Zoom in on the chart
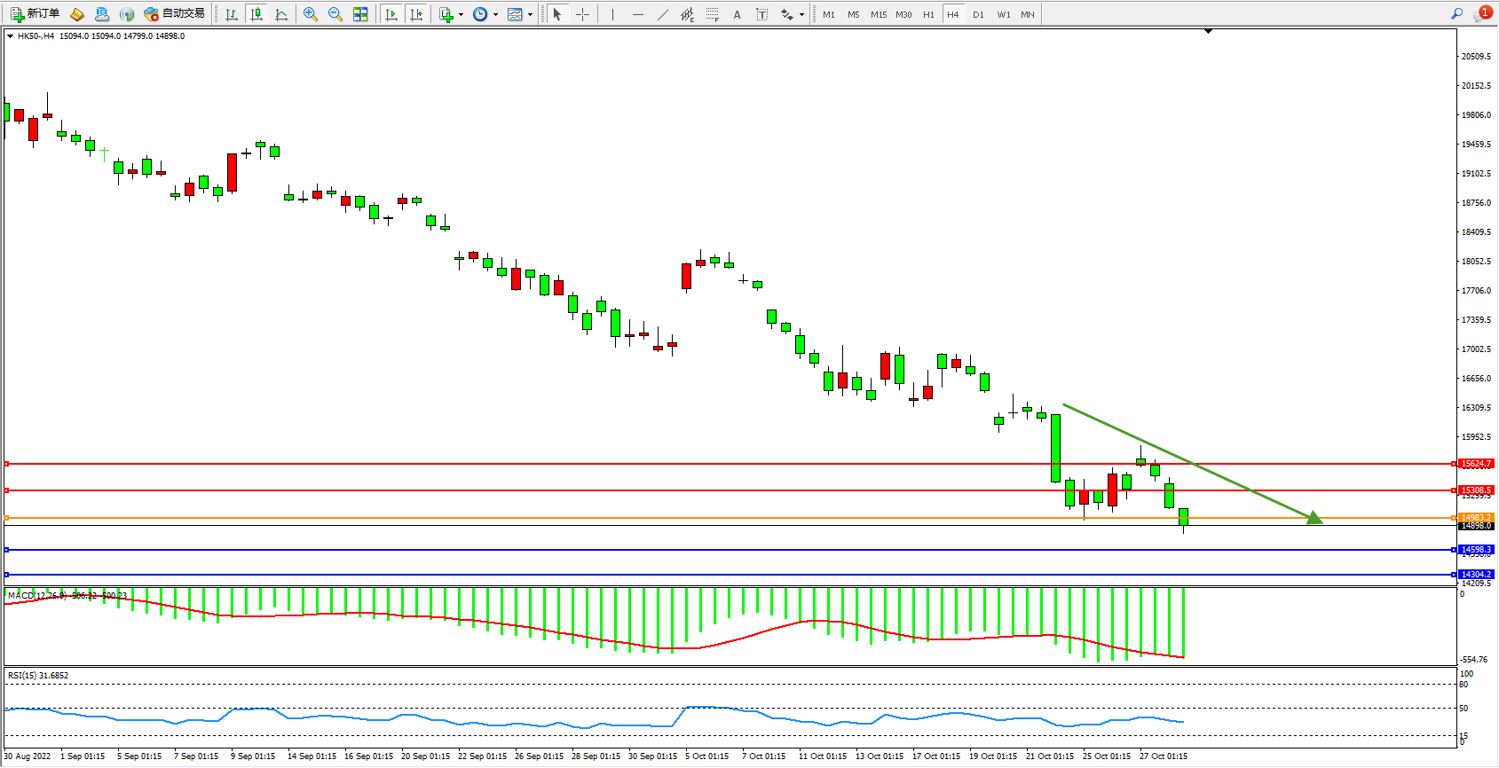The height and width of the screenshot is (768, 1499). click(x=310, y=14)
